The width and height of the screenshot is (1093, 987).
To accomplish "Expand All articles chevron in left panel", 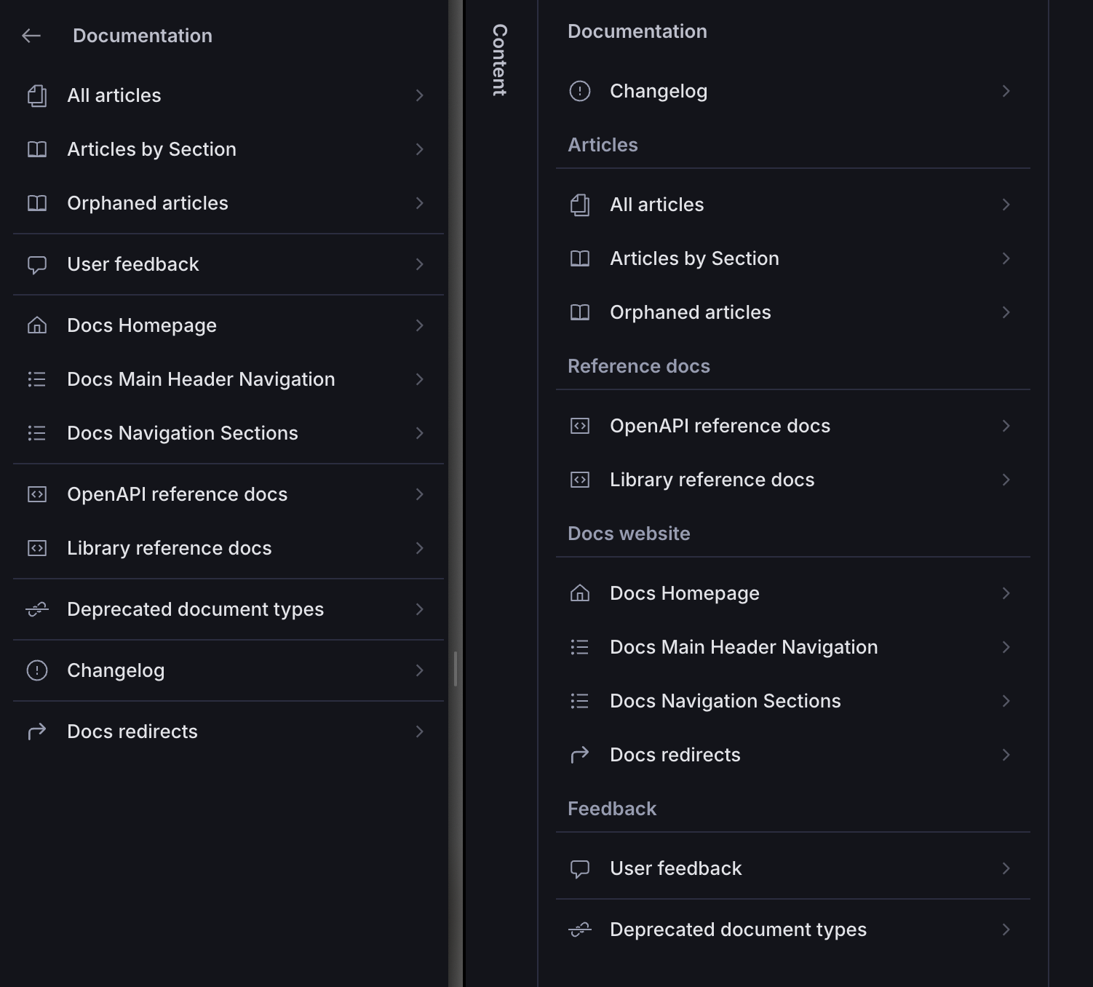I will pos(420,95).
